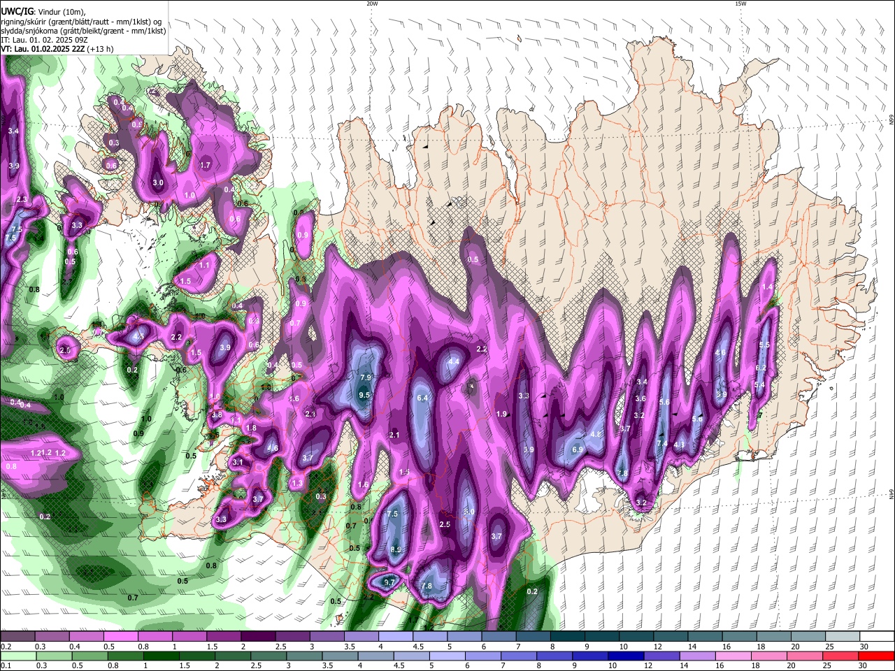Image resolution: width=895 pixels, height=671 pixels.
Task: Click upper legend swatch between 4 and 4.5
Action: pyautogui.click(x=395, y=637)
